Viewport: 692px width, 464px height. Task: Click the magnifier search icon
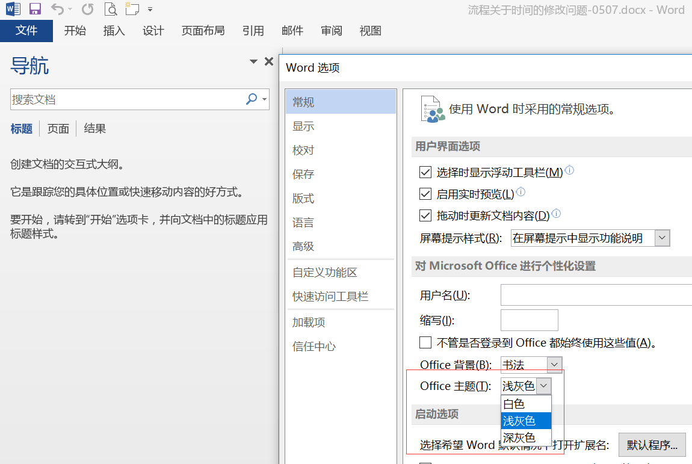(252, 99)
